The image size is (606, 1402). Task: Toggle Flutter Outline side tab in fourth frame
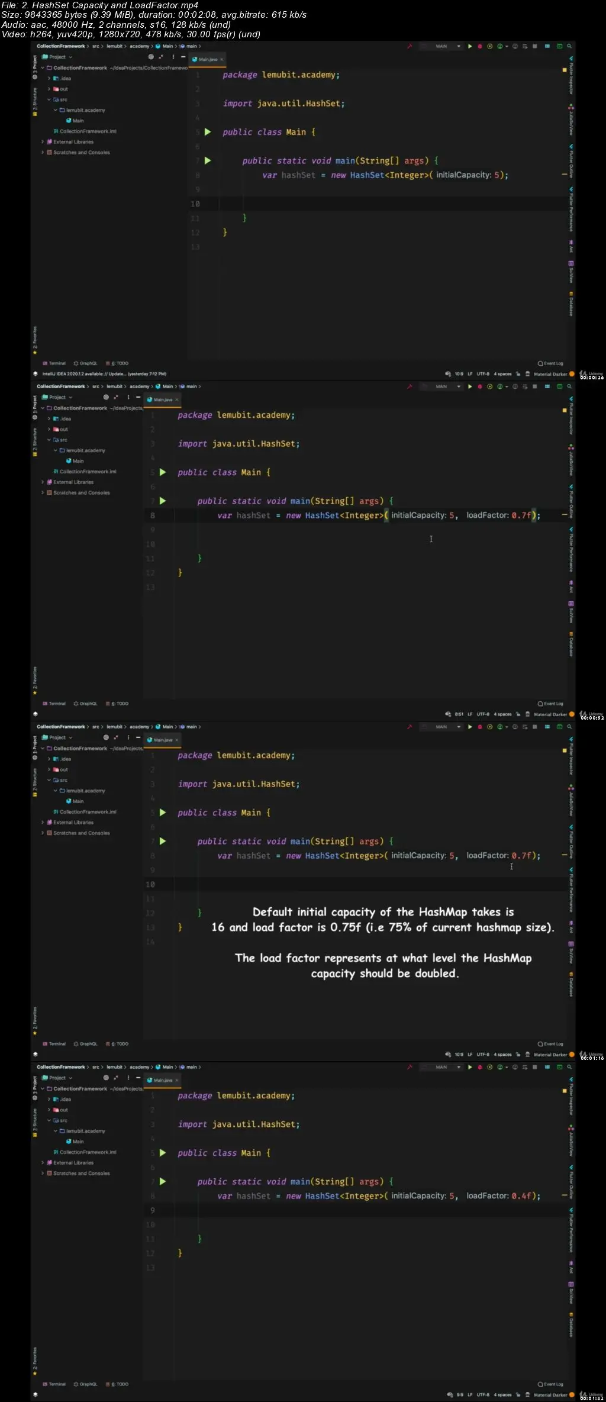click(571, 1182)
